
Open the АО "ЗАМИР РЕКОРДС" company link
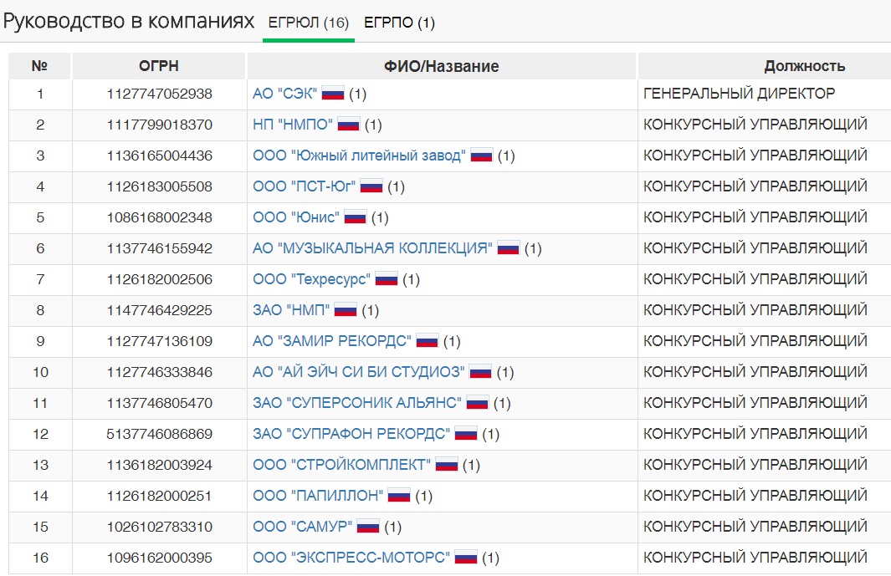tap(332, 341)
